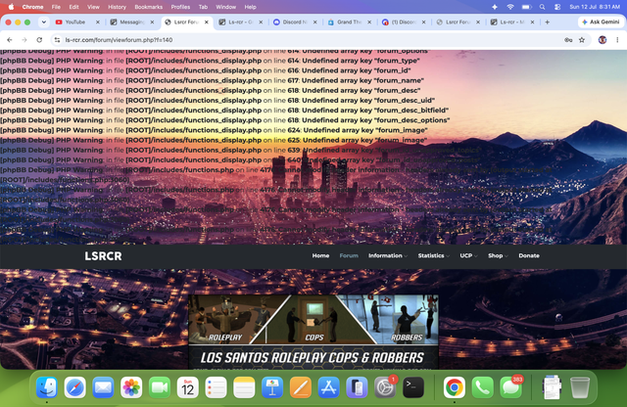Click the Ask Gemini button

[x=601, y=23]
